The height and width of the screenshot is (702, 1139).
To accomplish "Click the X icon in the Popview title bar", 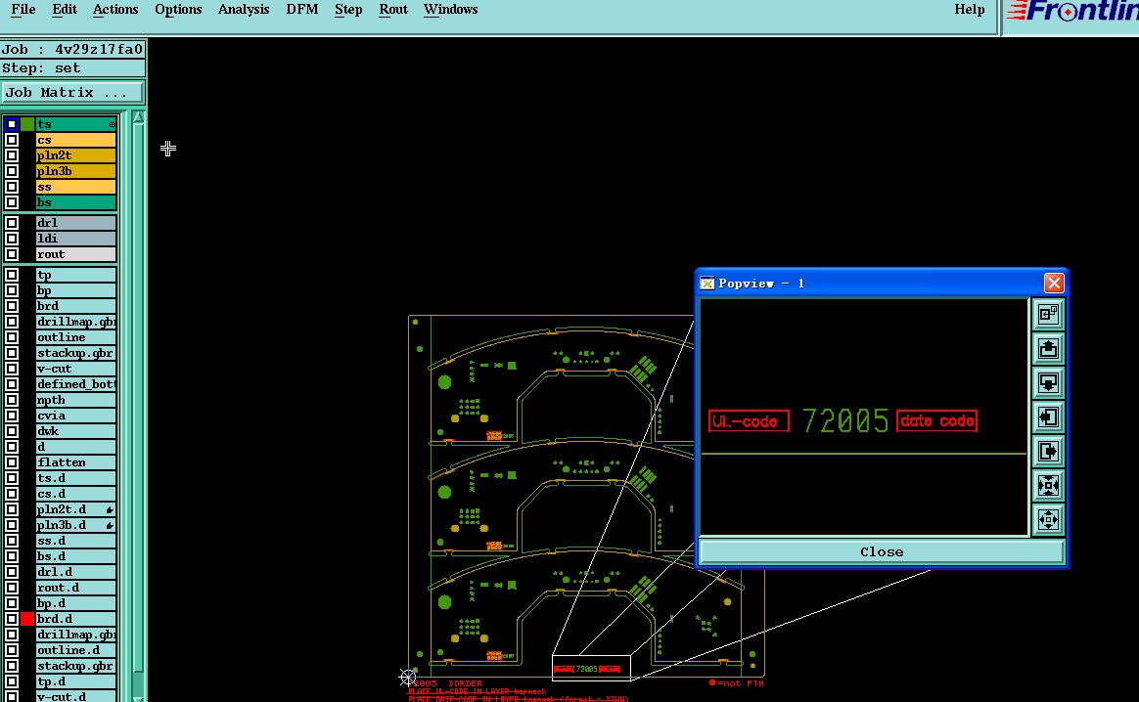I will pyautogui.click(x=1053, y=283).
